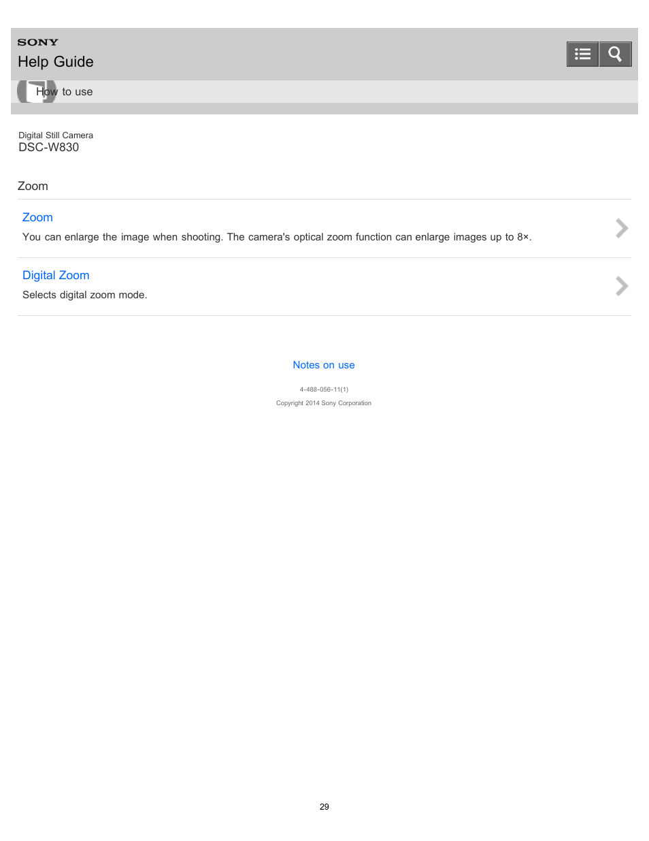
Task: Open the Zoom link
Action: click(x=37, y=217)
